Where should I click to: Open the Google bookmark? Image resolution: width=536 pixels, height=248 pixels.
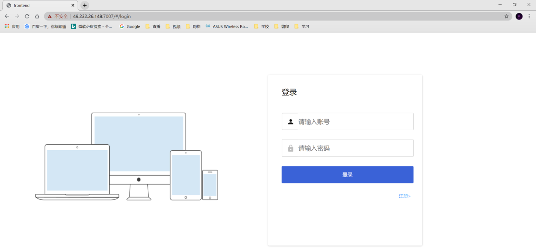pyautogui.click(x=130, y=26)
